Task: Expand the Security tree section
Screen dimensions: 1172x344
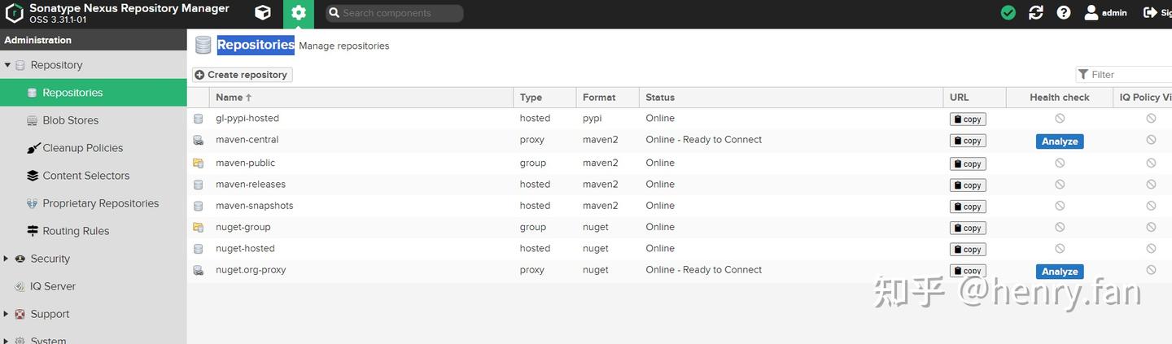Action: coord(7,259)
